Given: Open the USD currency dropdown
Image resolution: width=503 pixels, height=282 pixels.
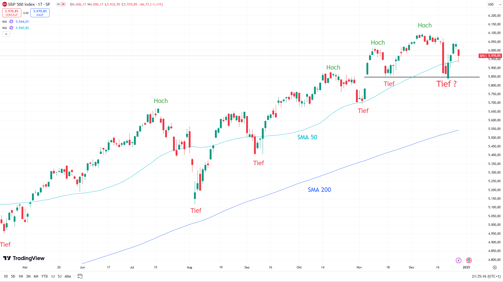Looking at the screenshot, I should coord(494,4).
